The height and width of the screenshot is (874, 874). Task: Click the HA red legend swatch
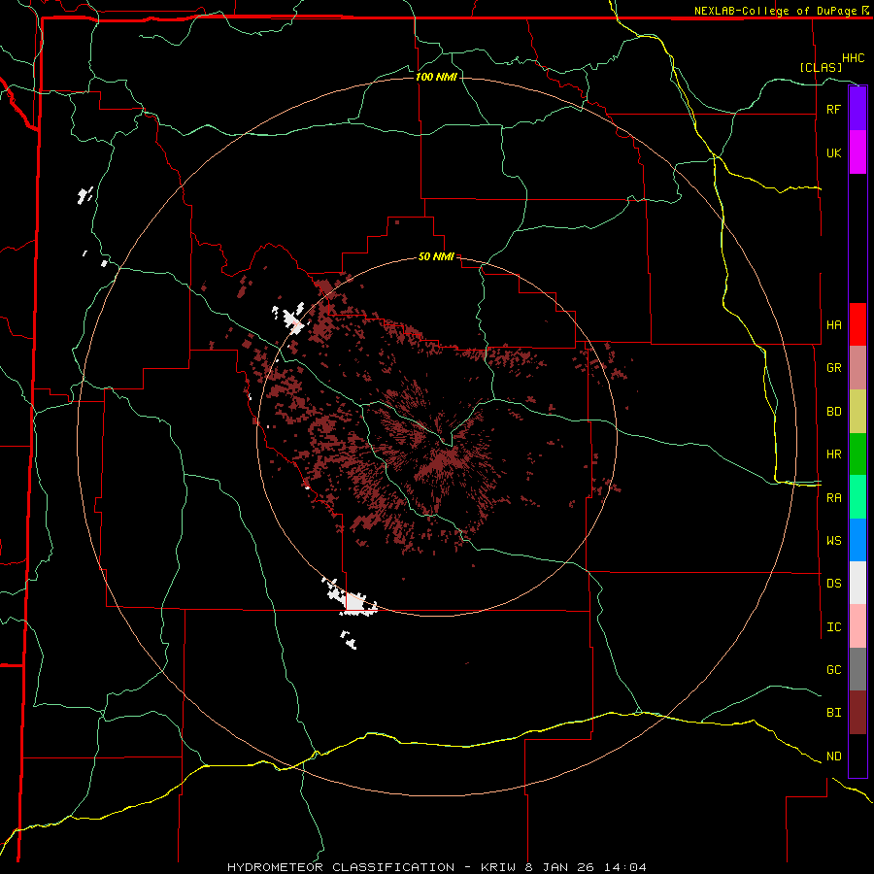coord(857,324)
